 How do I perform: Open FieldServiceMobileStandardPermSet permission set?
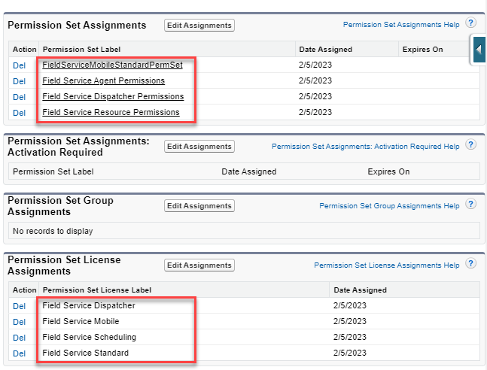pos(112,65)
